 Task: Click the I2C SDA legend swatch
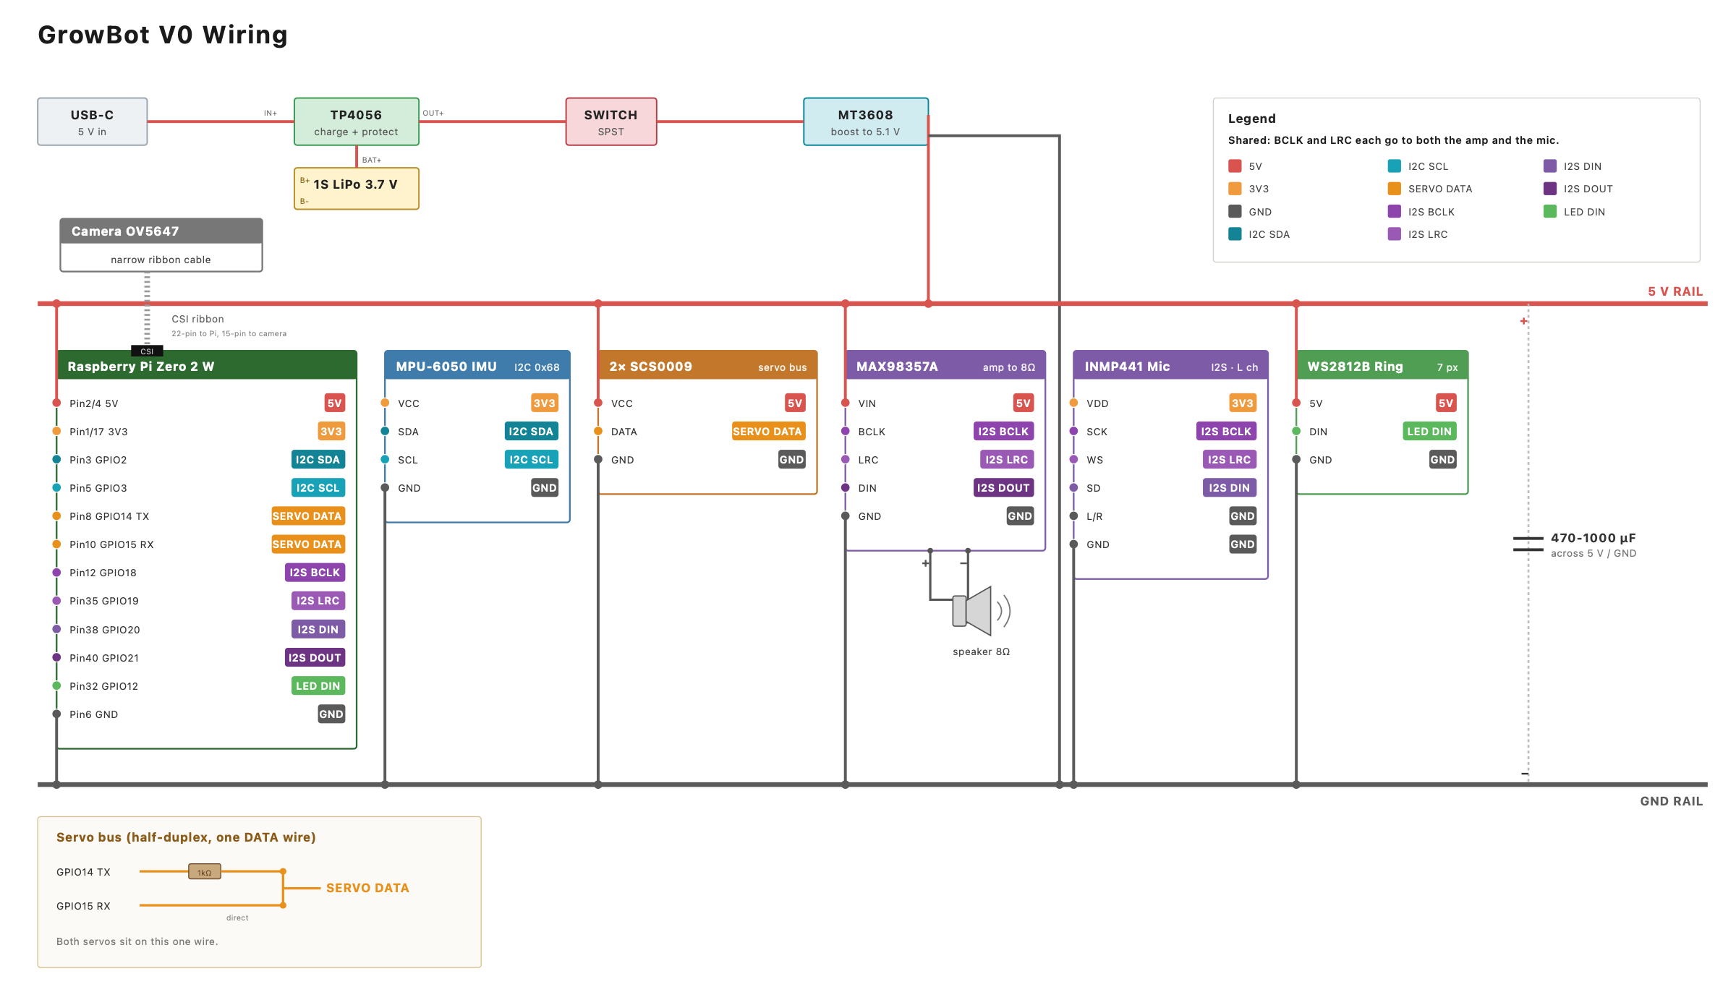1235,234
